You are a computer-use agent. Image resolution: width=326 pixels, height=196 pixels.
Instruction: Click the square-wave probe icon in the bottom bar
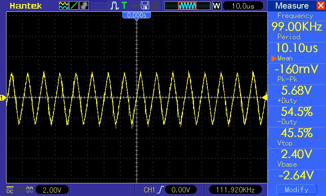(x=30, y=189)
